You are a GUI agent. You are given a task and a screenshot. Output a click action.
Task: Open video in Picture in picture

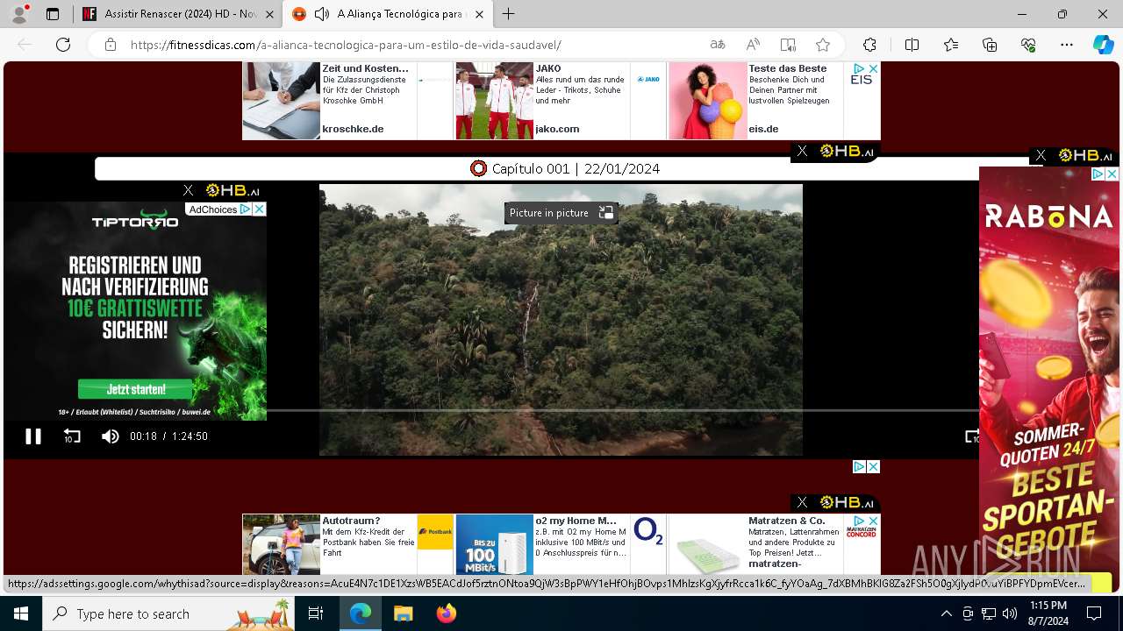coord(561,213)
